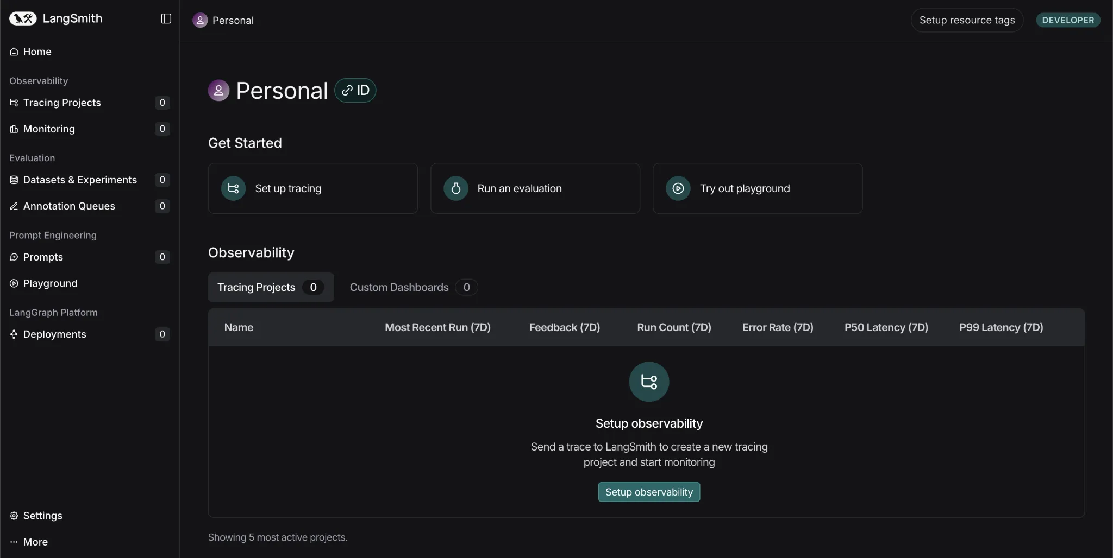This screenshot has width=1113, height=558.
Task: Click the tracing icon in Set up tracing card
Action: [233, 188]
